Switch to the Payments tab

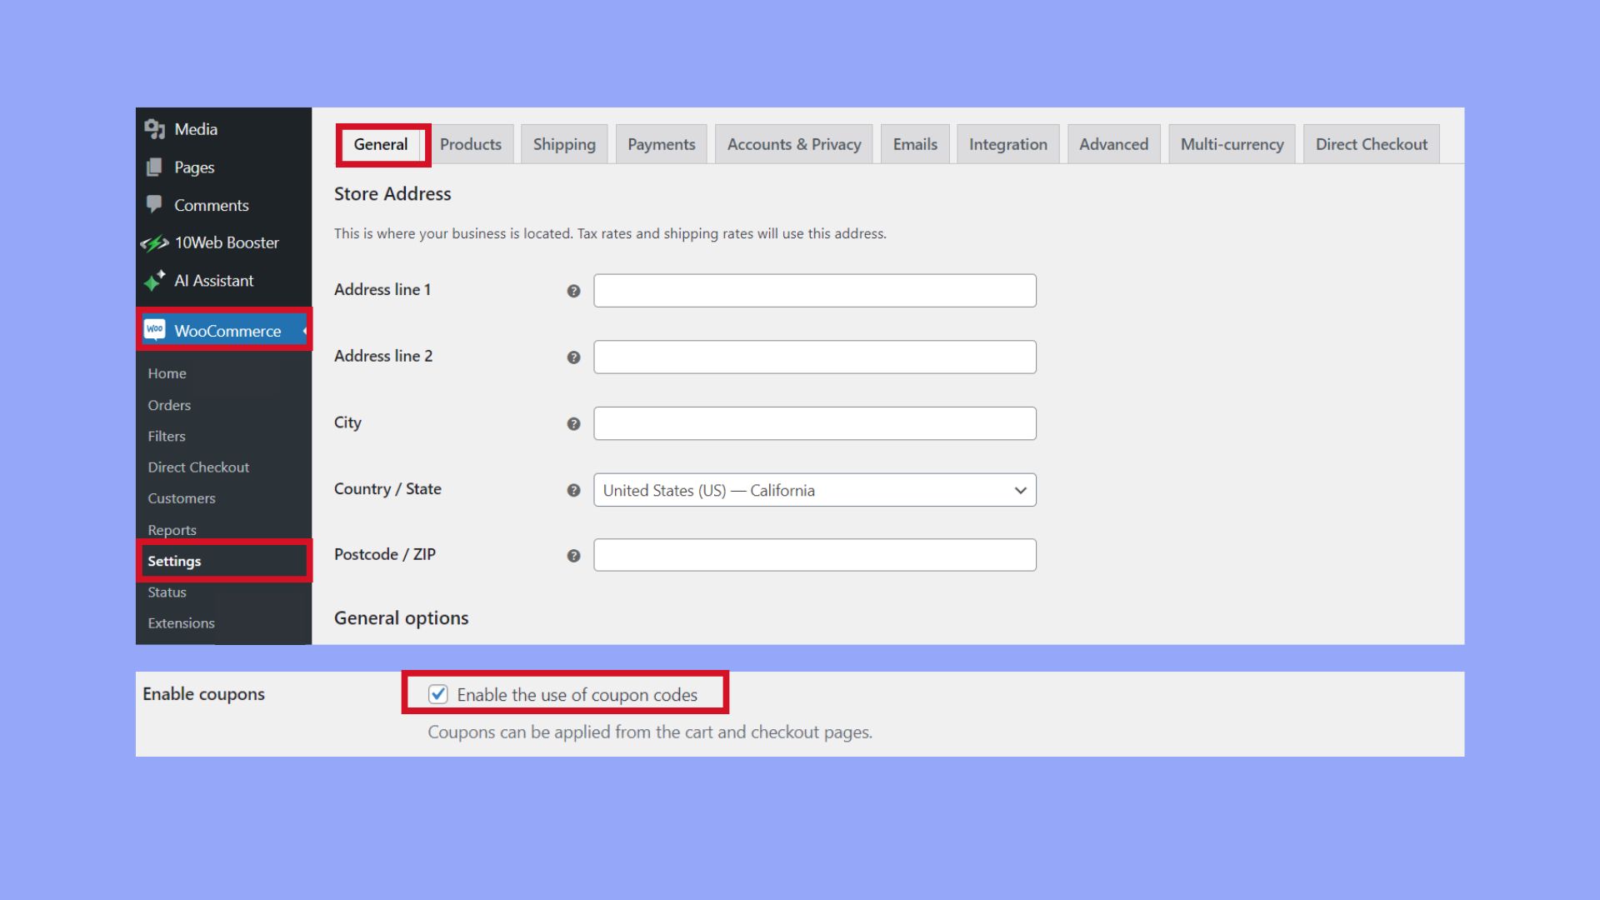point(661,143)
